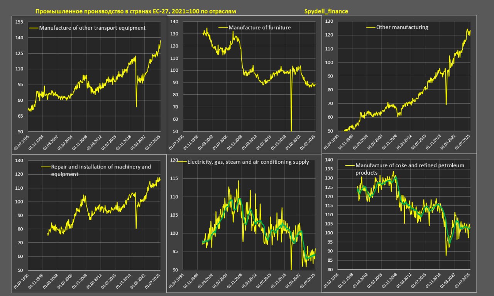Click the 155 y-axis label in transport chart

pyautogui.click(x=19, y=22)
